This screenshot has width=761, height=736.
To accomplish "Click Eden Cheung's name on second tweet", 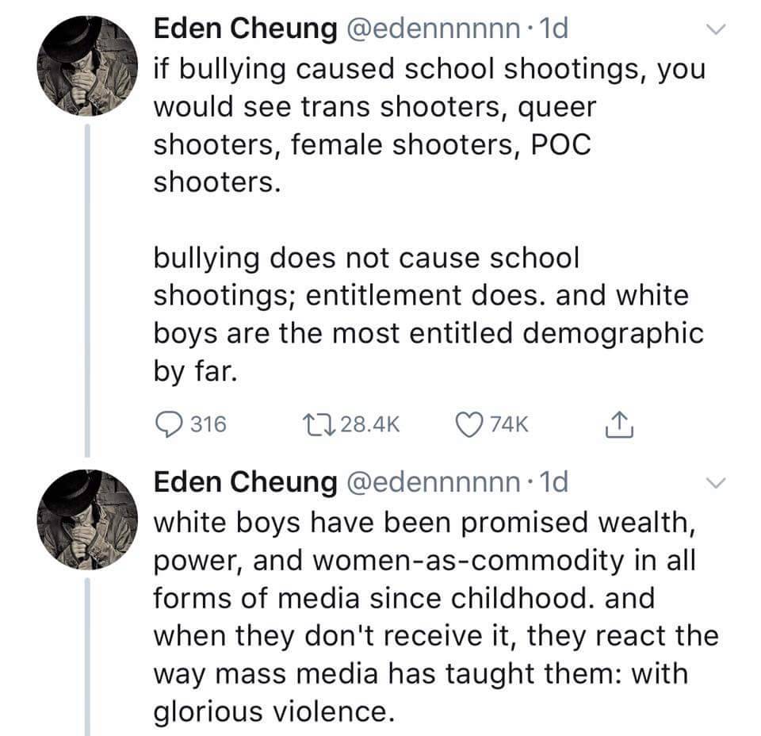I will [244, 481].
